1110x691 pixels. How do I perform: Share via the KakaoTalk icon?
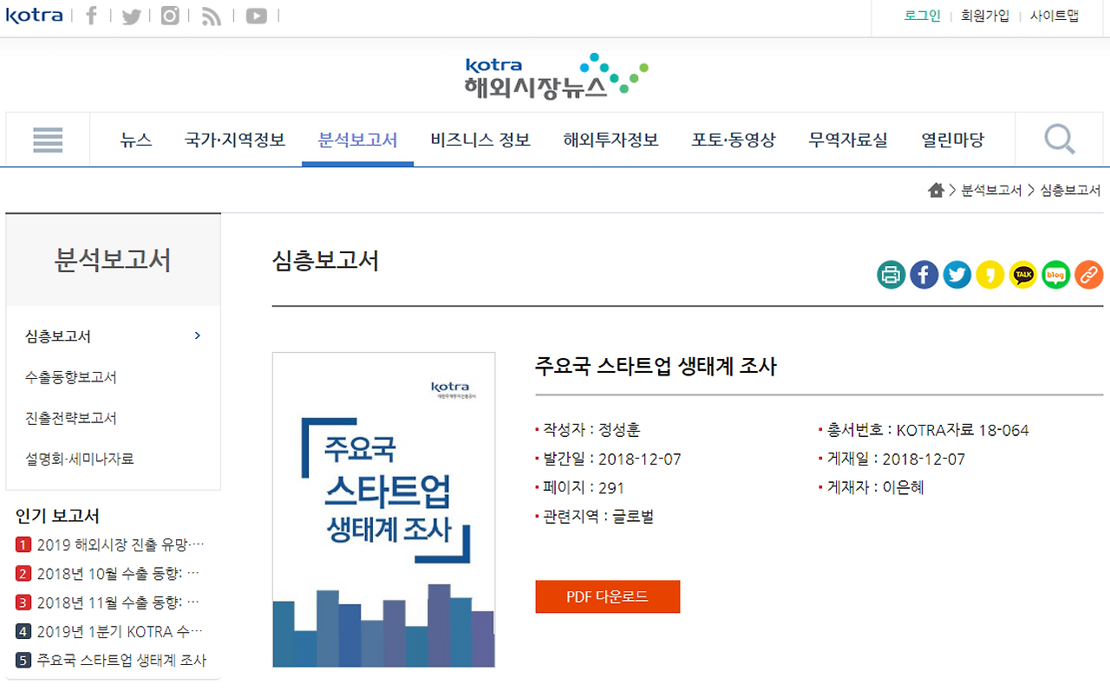(x=1022, y=275)
